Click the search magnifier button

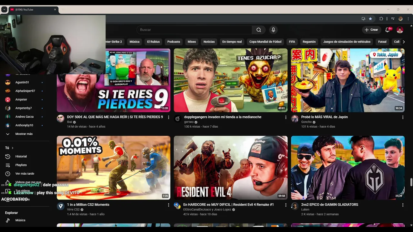pos(259,30)
